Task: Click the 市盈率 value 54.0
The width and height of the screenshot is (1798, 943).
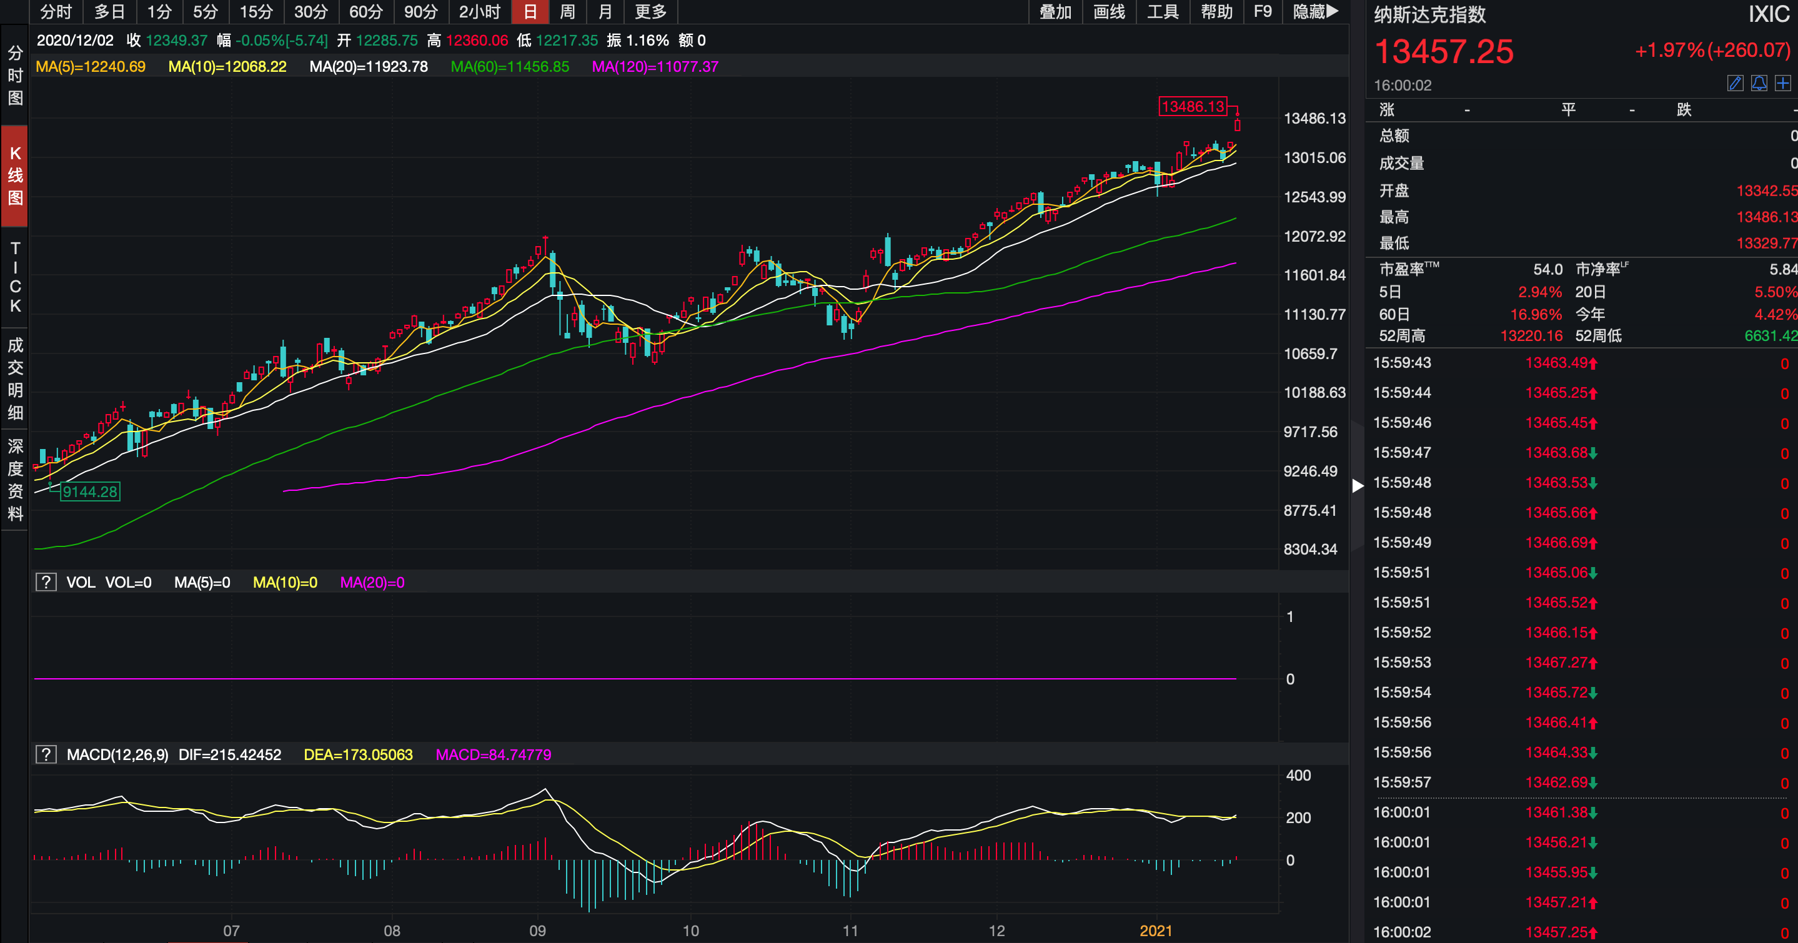Action: tap(1547, 269)
